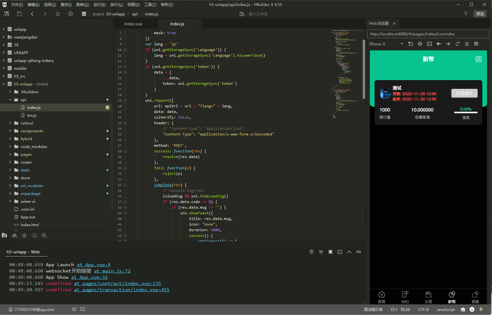Click the 预览 preview button
The width and height of the screenshot is (492, 315).
tap(480, 14)
